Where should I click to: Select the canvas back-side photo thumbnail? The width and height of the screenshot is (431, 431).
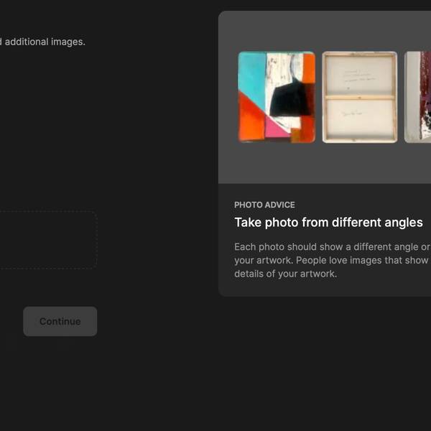tap(359, 97)
